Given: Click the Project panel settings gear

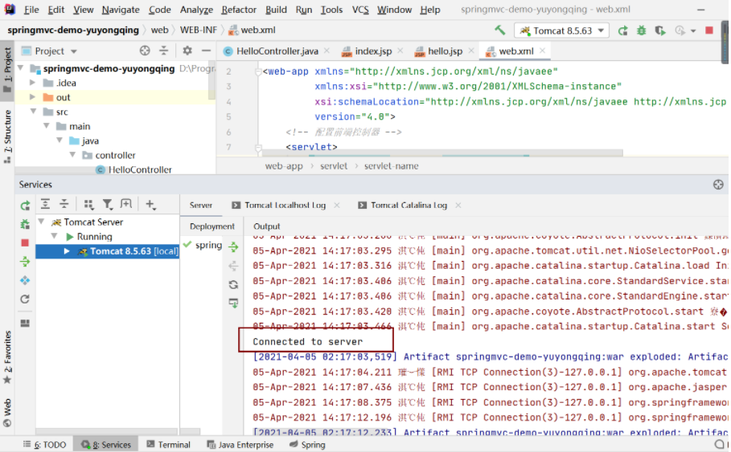Looking at the screenshot, I should pos(186,51).
